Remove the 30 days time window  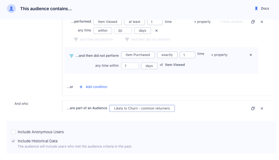click(156, 31)
